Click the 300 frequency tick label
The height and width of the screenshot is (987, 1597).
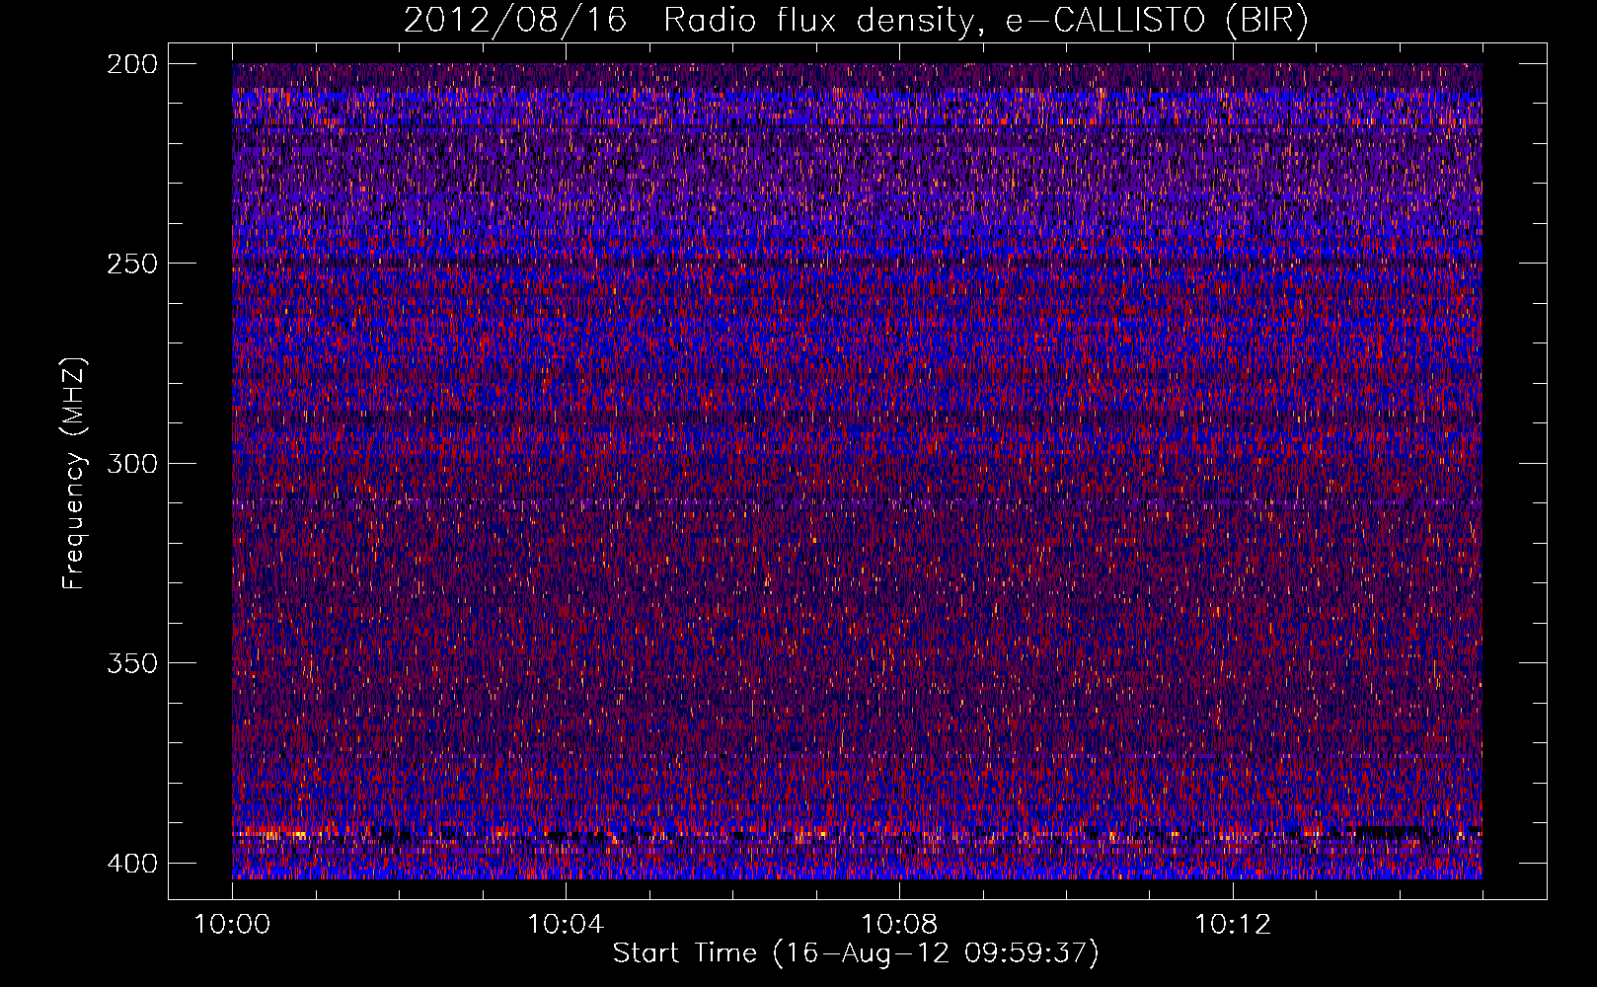point(131,463)
